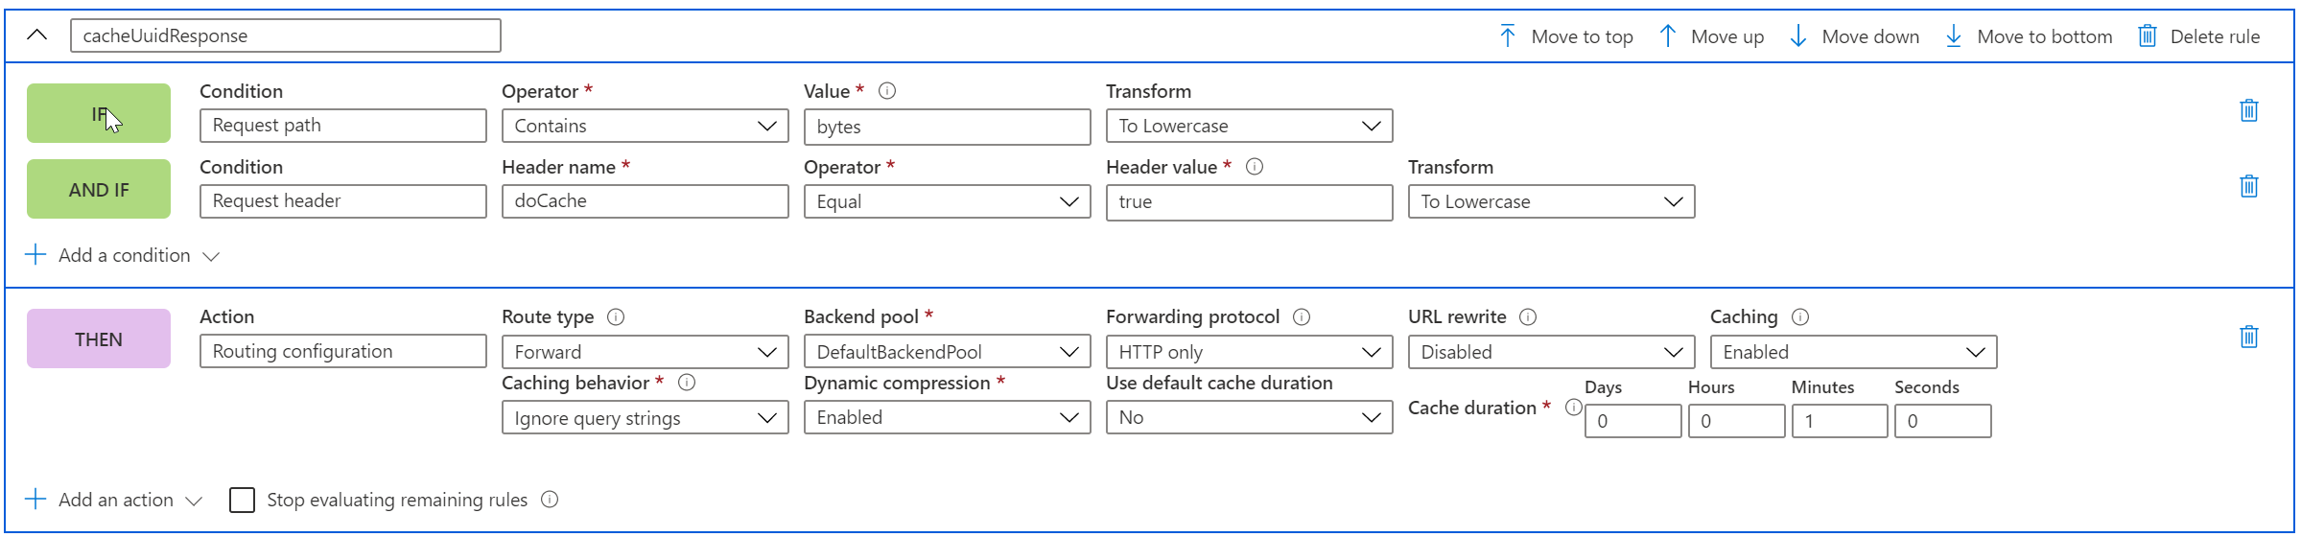
Task: Open the Use default cache duration dropdown
Action: point(1249,418)
